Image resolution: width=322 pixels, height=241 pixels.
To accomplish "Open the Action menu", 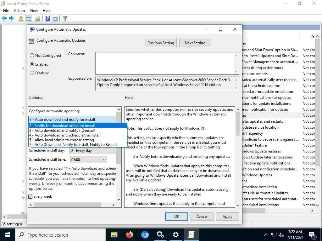I will point(19,11).
